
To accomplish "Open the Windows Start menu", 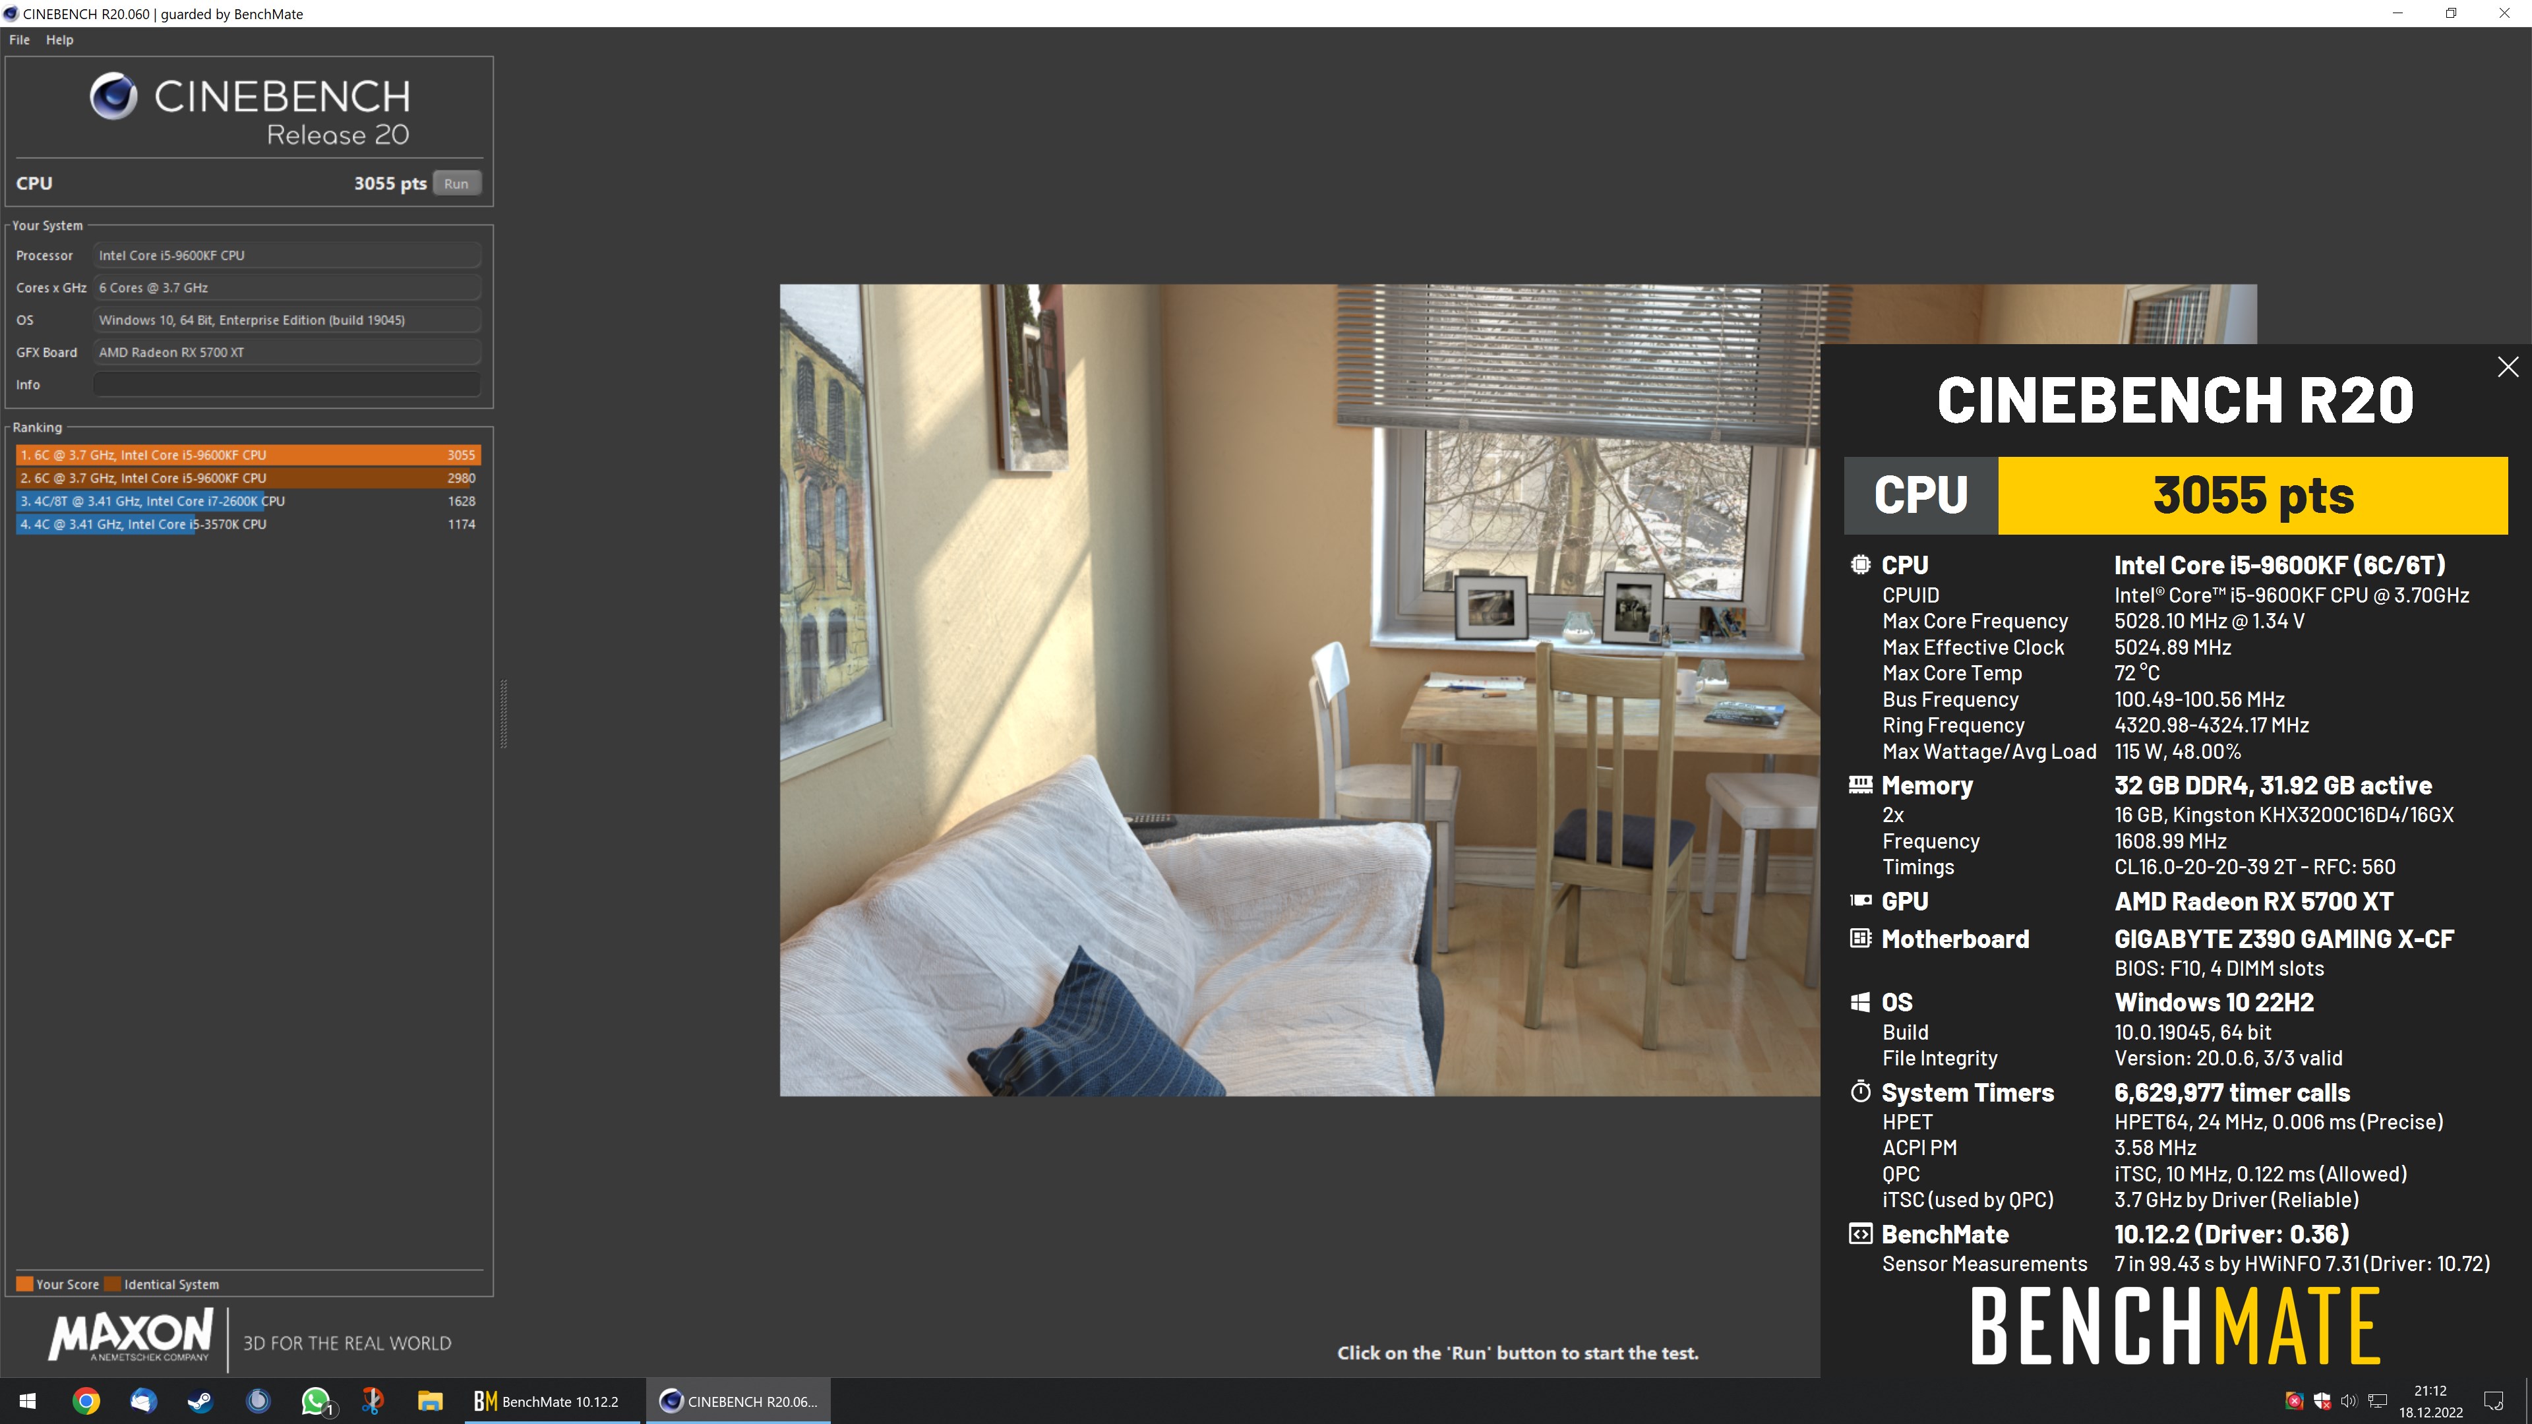I will 28,1402.
